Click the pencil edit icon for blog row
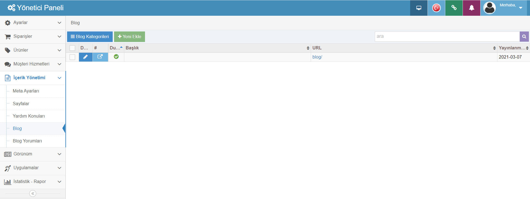 (86, 57)
